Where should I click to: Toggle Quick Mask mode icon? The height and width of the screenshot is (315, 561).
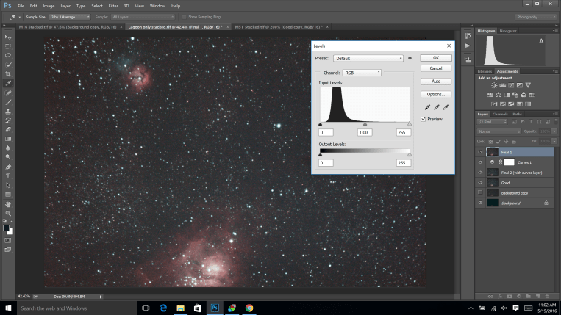pos(8,241)
